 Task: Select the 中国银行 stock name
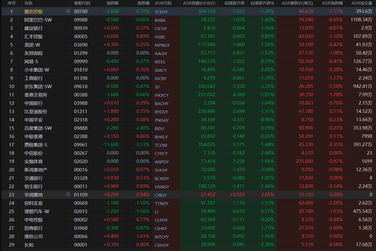[34, 103]
